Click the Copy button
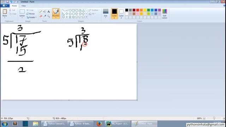This screenshot has height=127, width=226. [x=13, y=14]
